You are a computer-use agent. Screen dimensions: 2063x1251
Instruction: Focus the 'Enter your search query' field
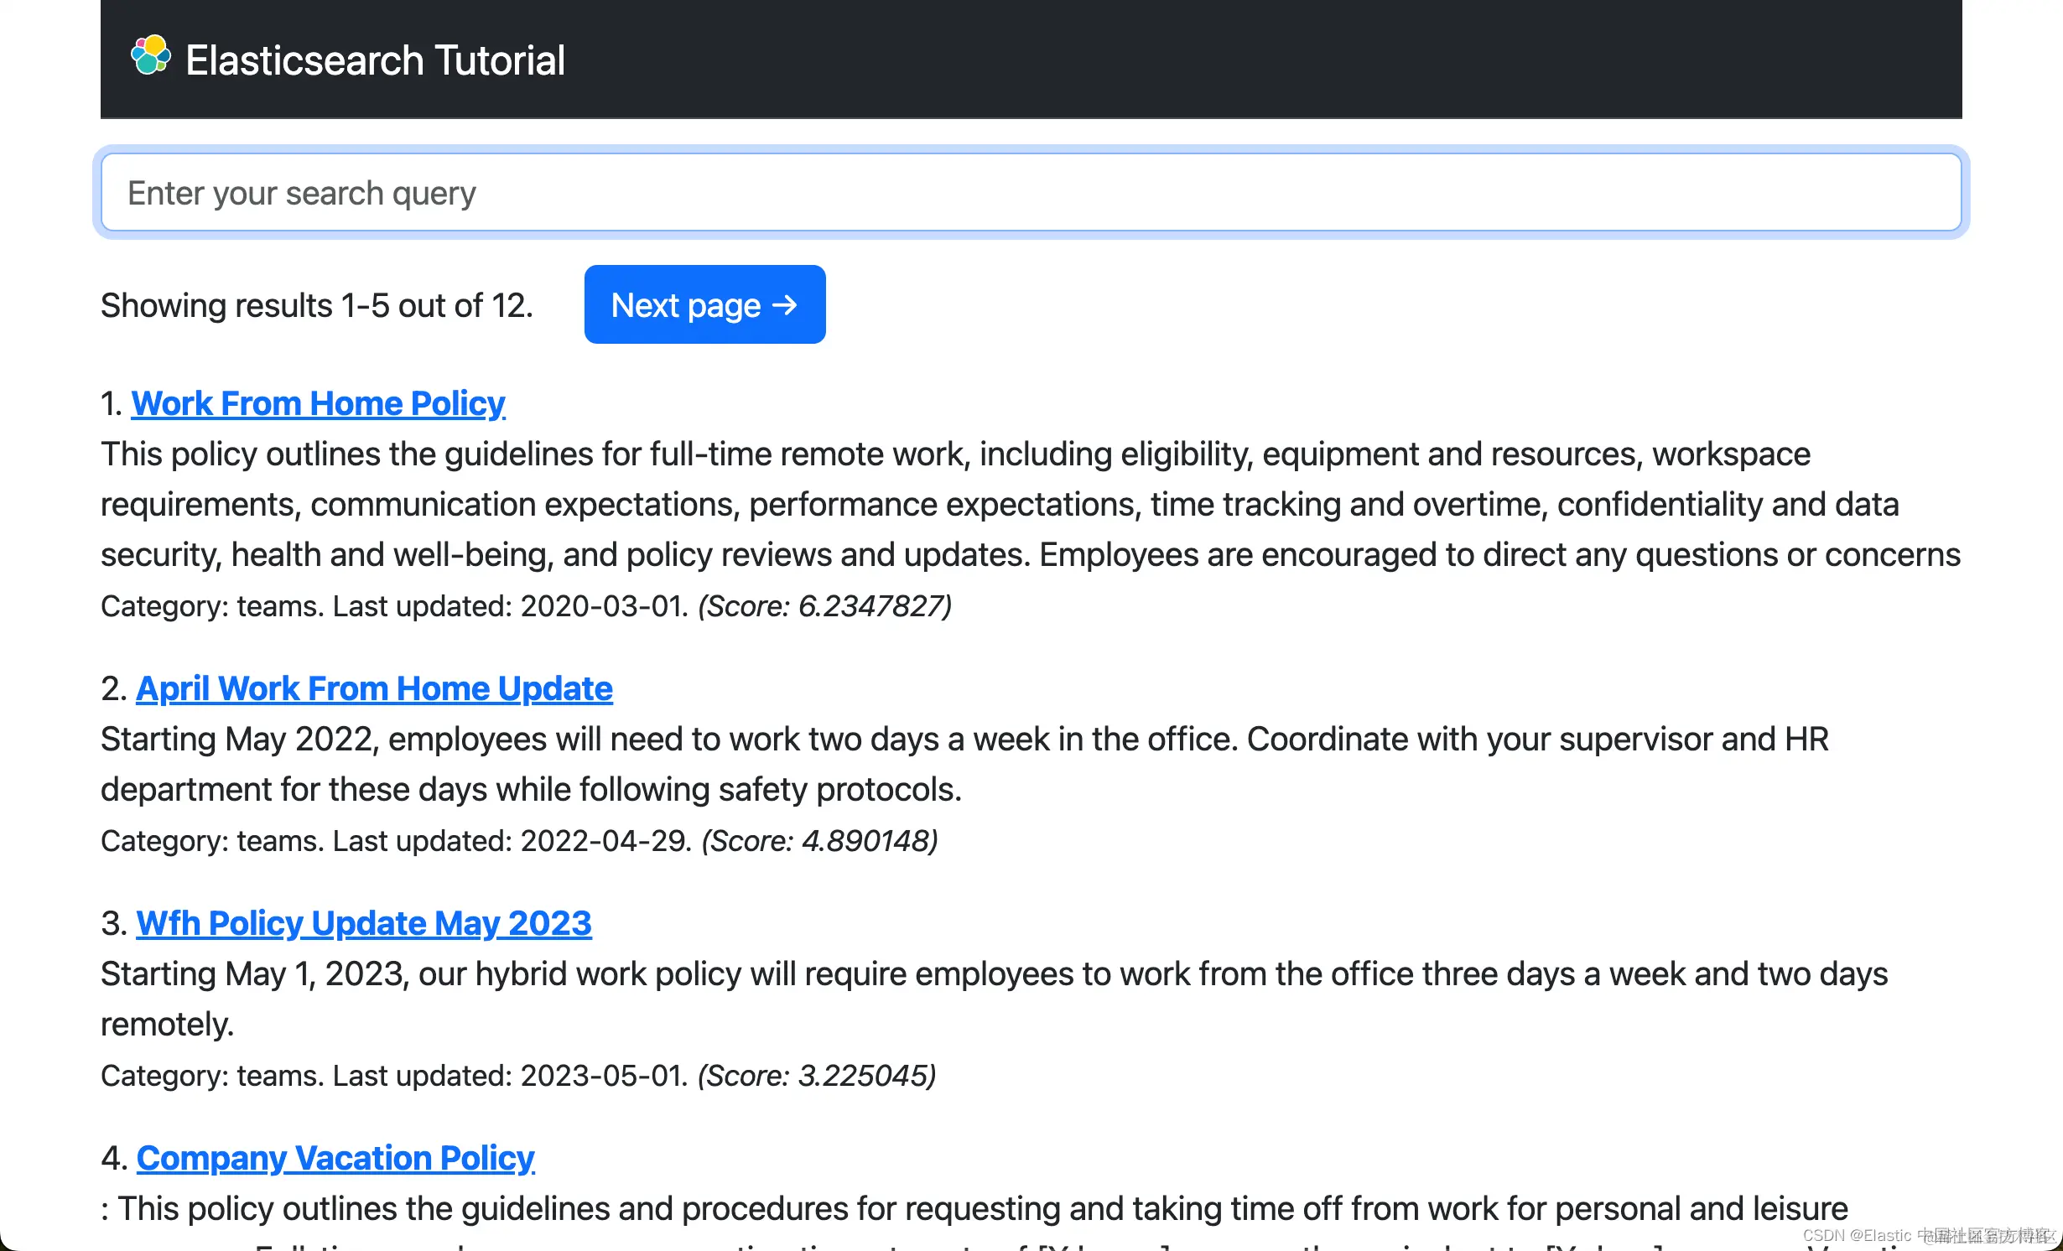[1031, 193]
